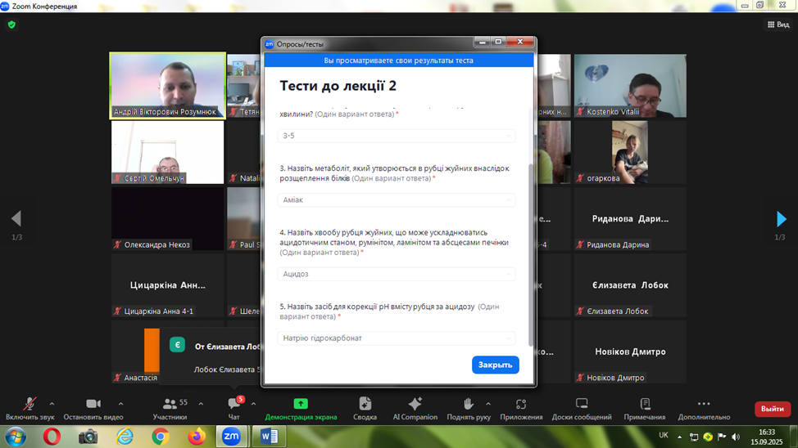Screen dimensions: 798x448
Task: Open Примечания notes
Action: 645,409
